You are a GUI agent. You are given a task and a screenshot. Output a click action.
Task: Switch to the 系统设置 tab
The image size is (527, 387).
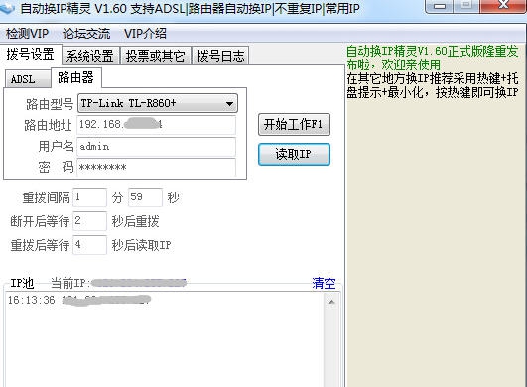[90, 56]
